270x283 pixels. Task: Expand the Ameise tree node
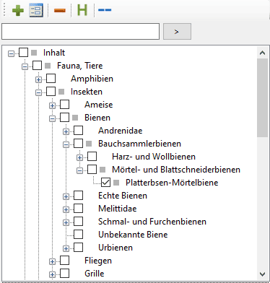click(52, 105)
